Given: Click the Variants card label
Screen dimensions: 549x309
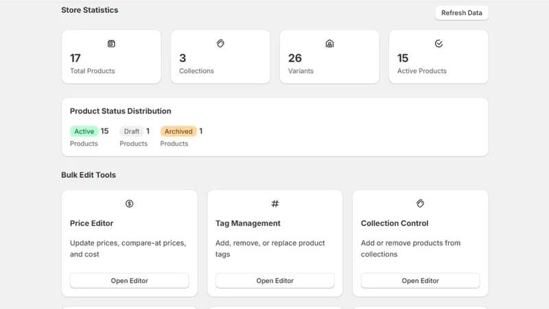Looking at the screenshot, I should coord(301,71).
